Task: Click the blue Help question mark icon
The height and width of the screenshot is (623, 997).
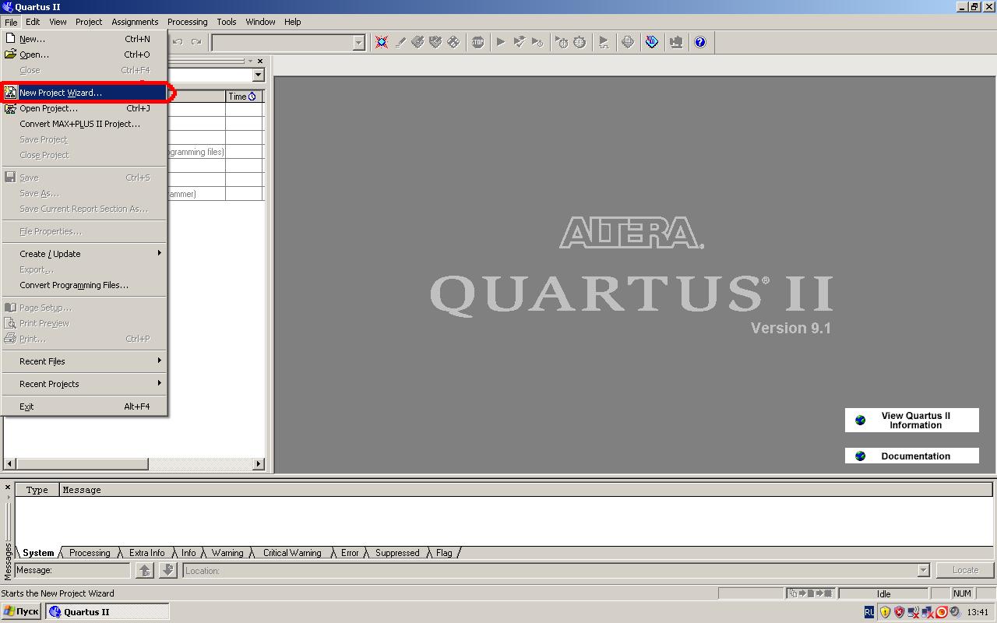Action: pyautogui.click(x=700, y=42)
